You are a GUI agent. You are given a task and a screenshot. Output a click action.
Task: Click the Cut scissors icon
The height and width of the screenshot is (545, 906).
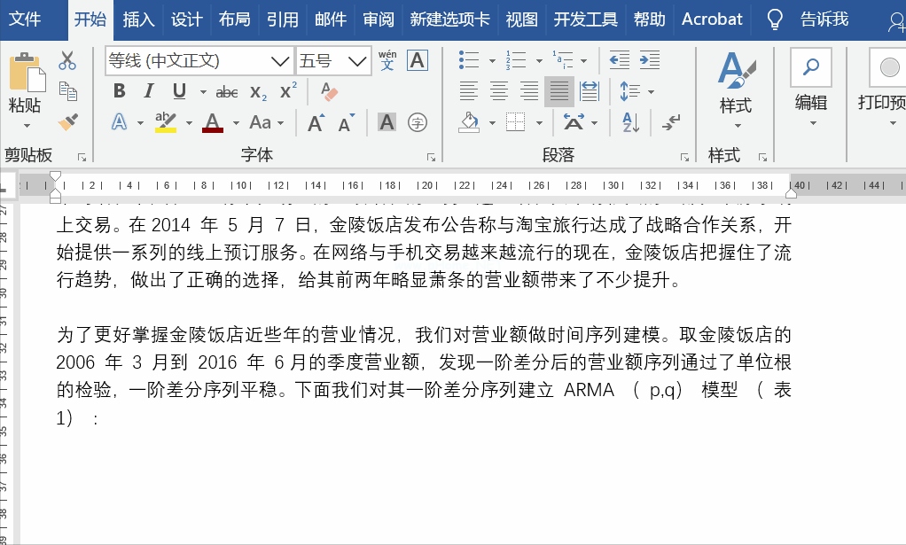click(x=67, y=60)
